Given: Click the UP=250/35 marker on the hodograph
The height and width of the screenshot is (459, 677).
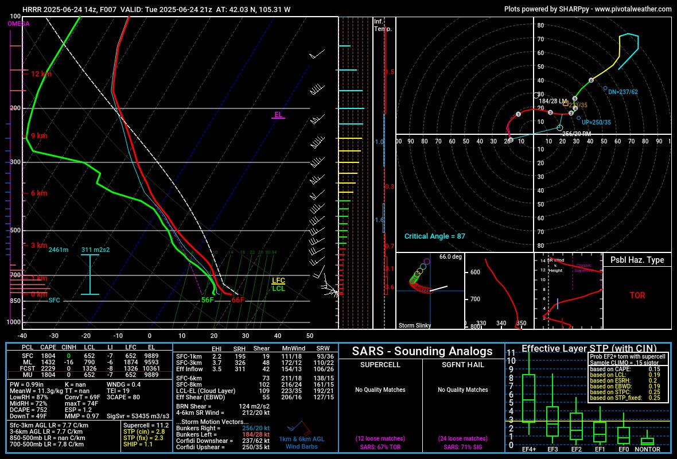Looking at the screenshot, I should click(596, 121).
